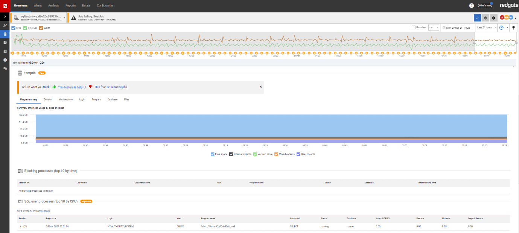Open the server overview icon in left sidebar
The width and height of the screenshot is (519, 233).
click(x=5, y=34)
